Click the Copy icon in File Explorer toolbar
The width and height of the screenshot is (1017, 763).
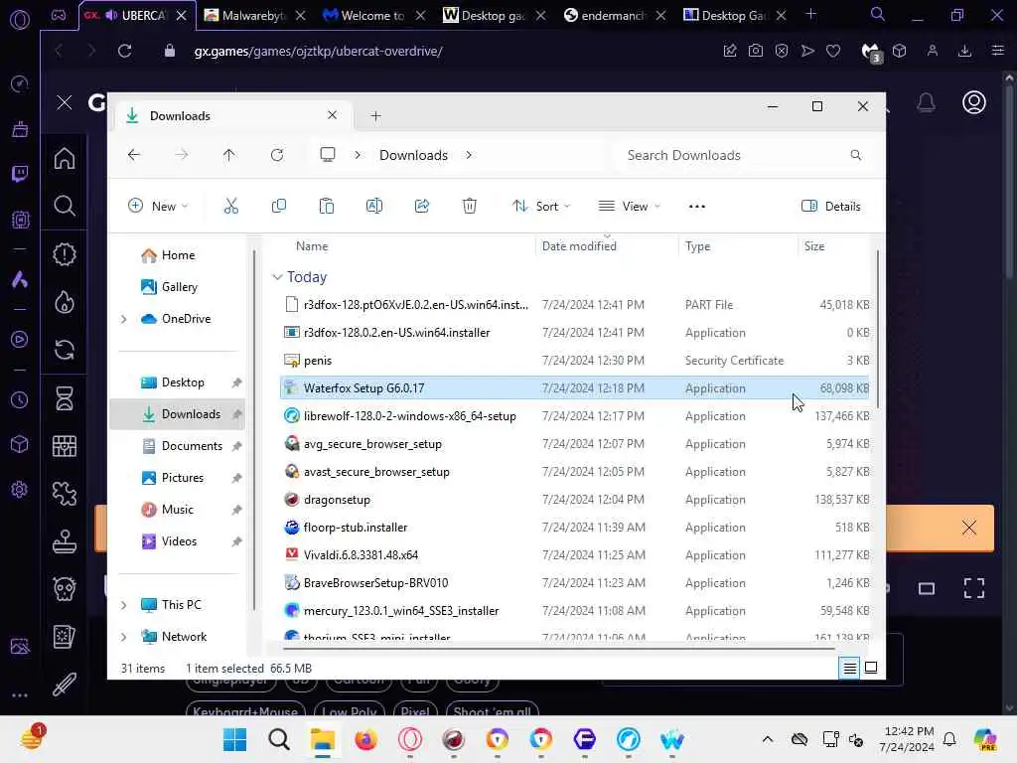click(x=279, y=207)
